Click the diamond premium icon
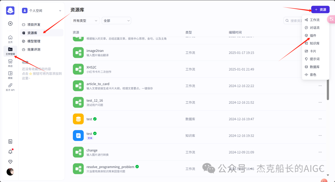335x182 pixels. 10,162
